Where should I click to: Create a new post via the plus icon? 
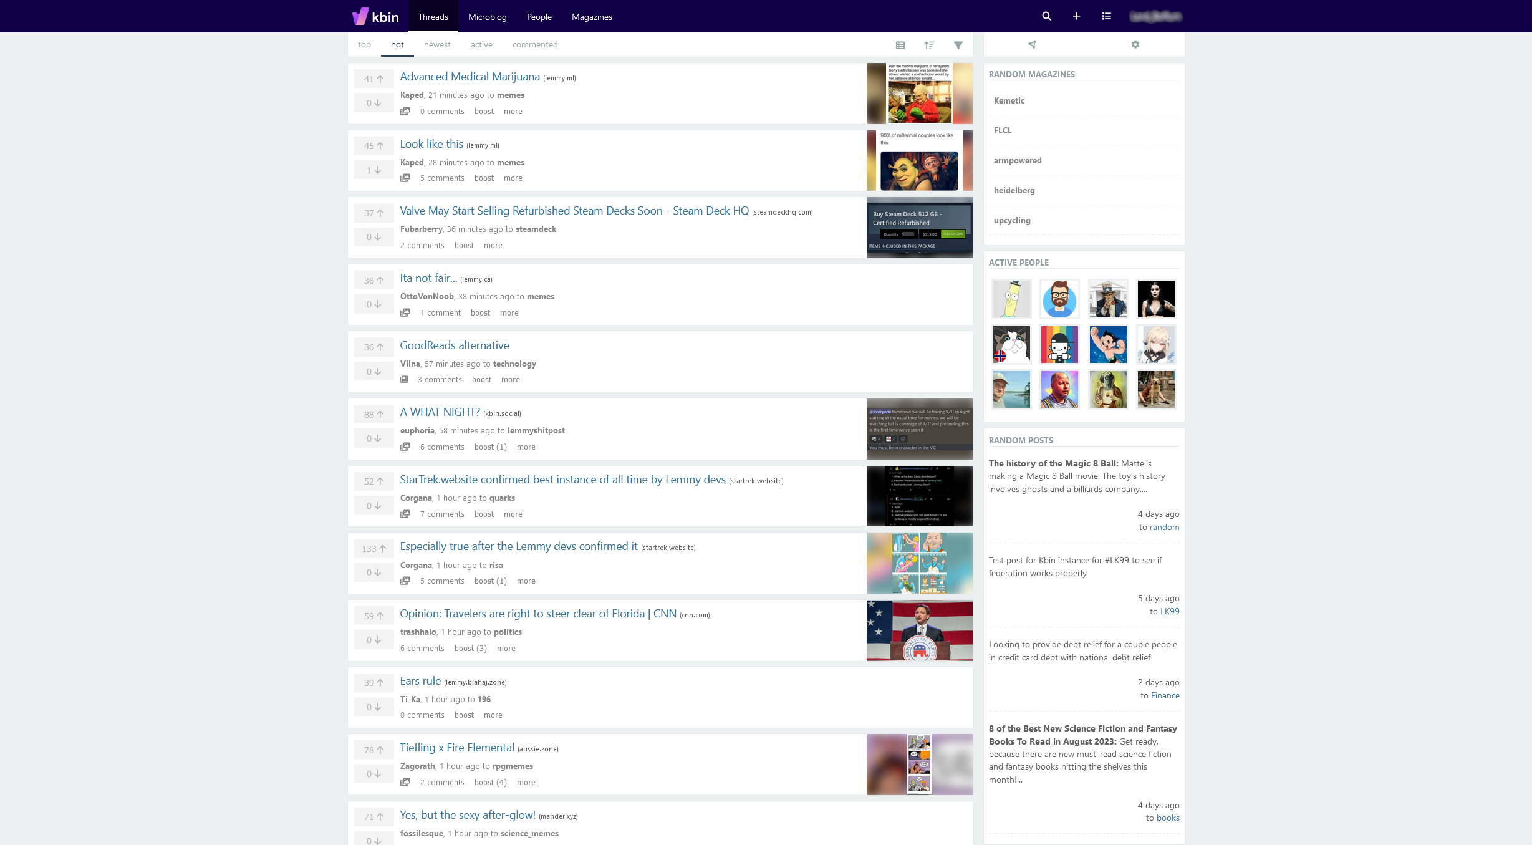[x=1076, y=16]
